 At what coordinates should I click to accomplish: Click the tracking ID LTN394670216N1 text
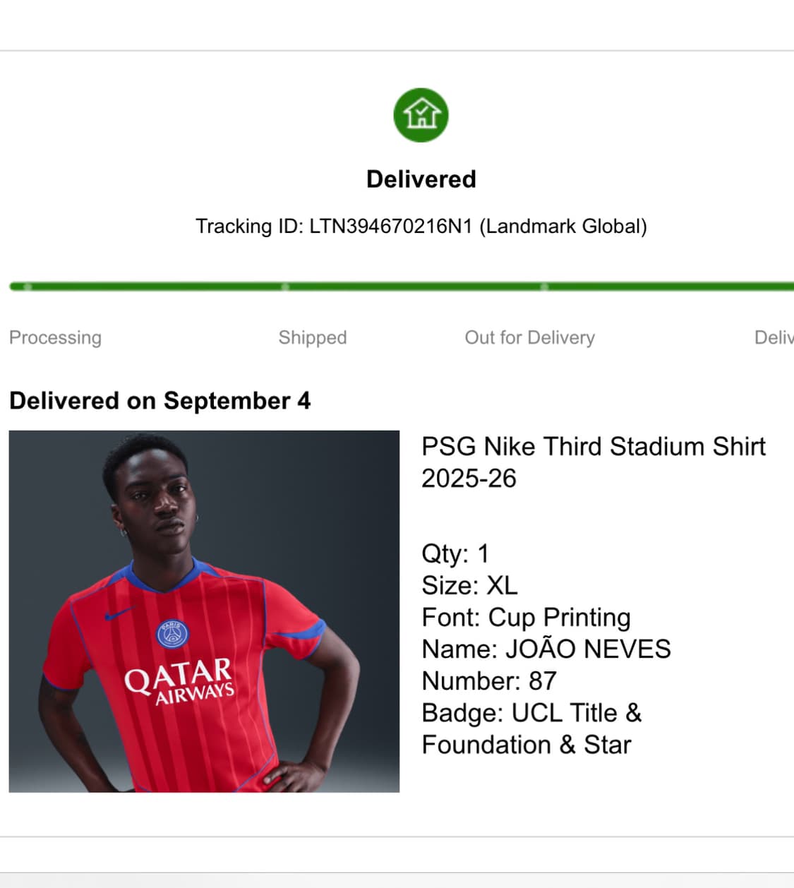(390, 226)
